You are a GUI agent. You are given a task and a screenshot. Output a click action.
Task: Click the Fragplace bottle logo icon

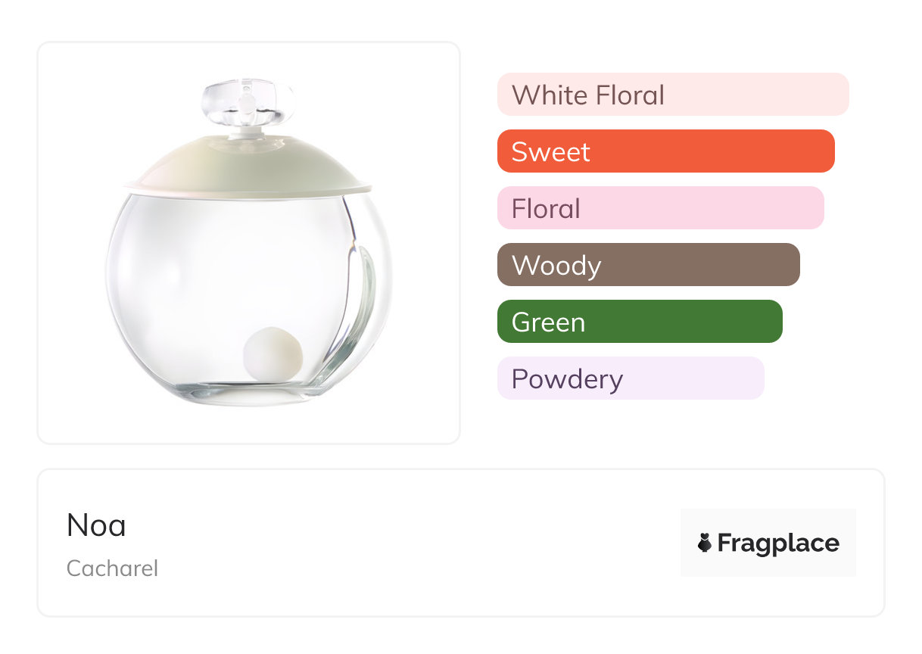tap(705, 543)
